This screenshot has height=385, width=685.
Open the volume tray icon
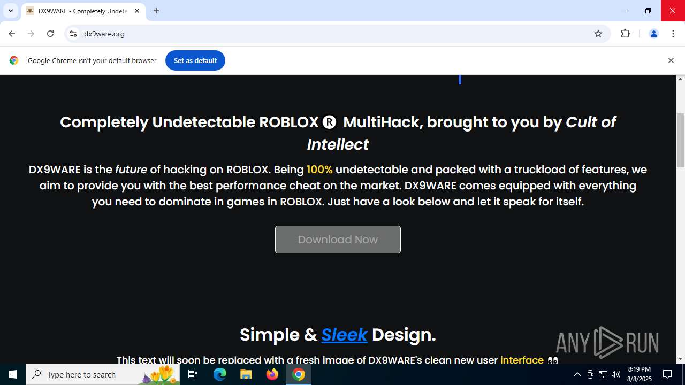pyautogui.click(x=616, y=374)
